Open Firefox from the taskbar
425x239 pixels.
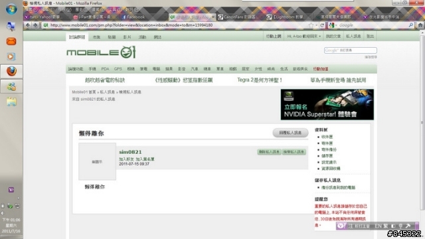point(11,71)
